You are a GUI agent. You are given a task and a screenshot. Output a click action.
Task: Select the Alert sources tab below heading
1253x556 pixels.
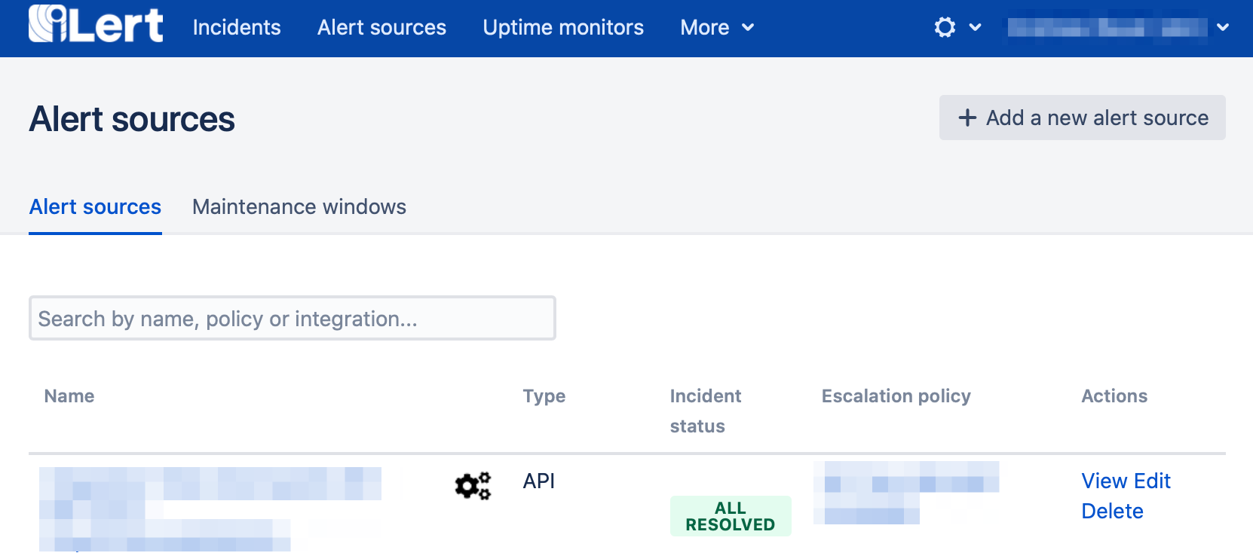(x=95, y=207)
